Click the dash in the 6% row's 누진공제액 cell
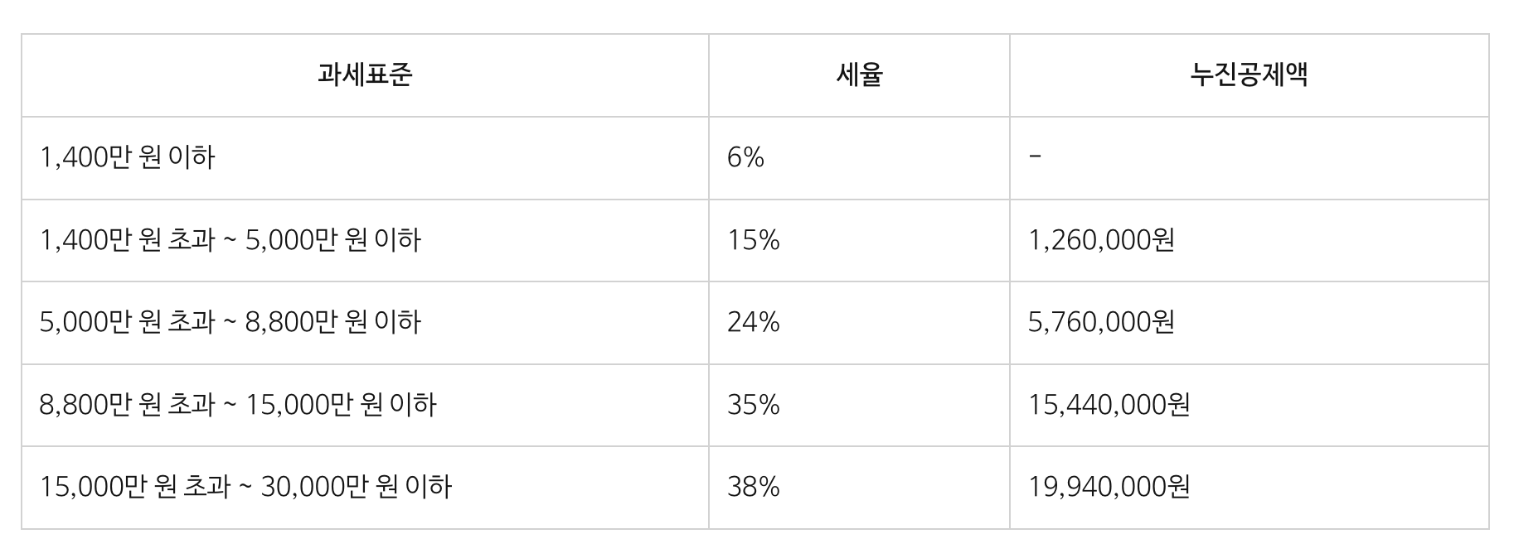Screen dimensions: 1514x558 pos(1035,156)
